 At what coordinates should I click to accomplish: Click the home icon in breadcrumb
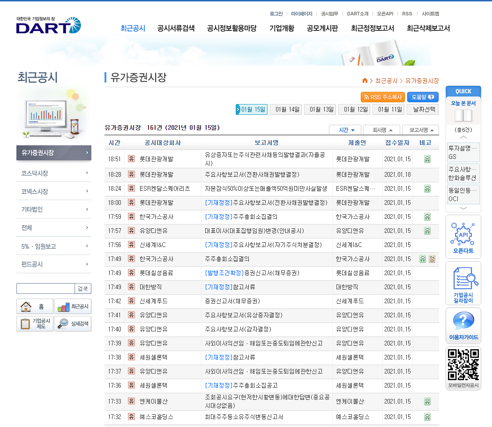coord(365,81)
